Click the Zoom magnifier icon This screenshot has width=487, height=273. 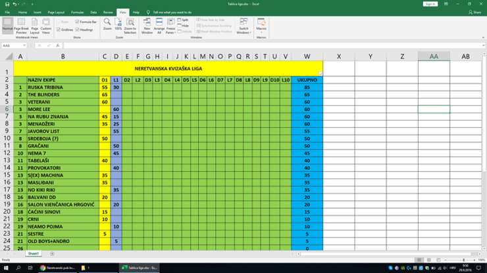[107, 24]
